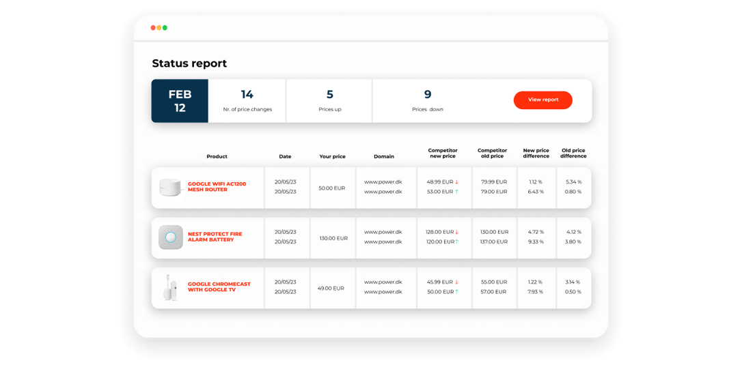The width and height of the screenshot is (742, 367).
Task: Click the 79.00 EUR competitor old price
Action: coord(494,192)
